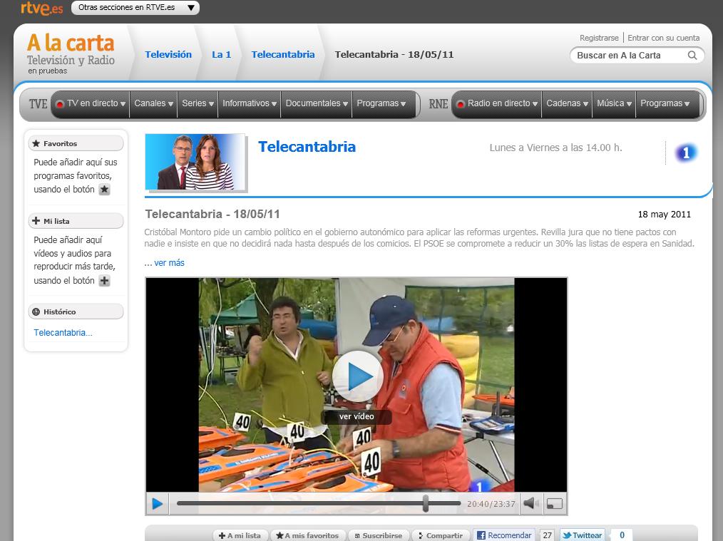Enable TV en directo streaming
The width and height of the screenshot is (723, 541).
click(x=91, y=103)
